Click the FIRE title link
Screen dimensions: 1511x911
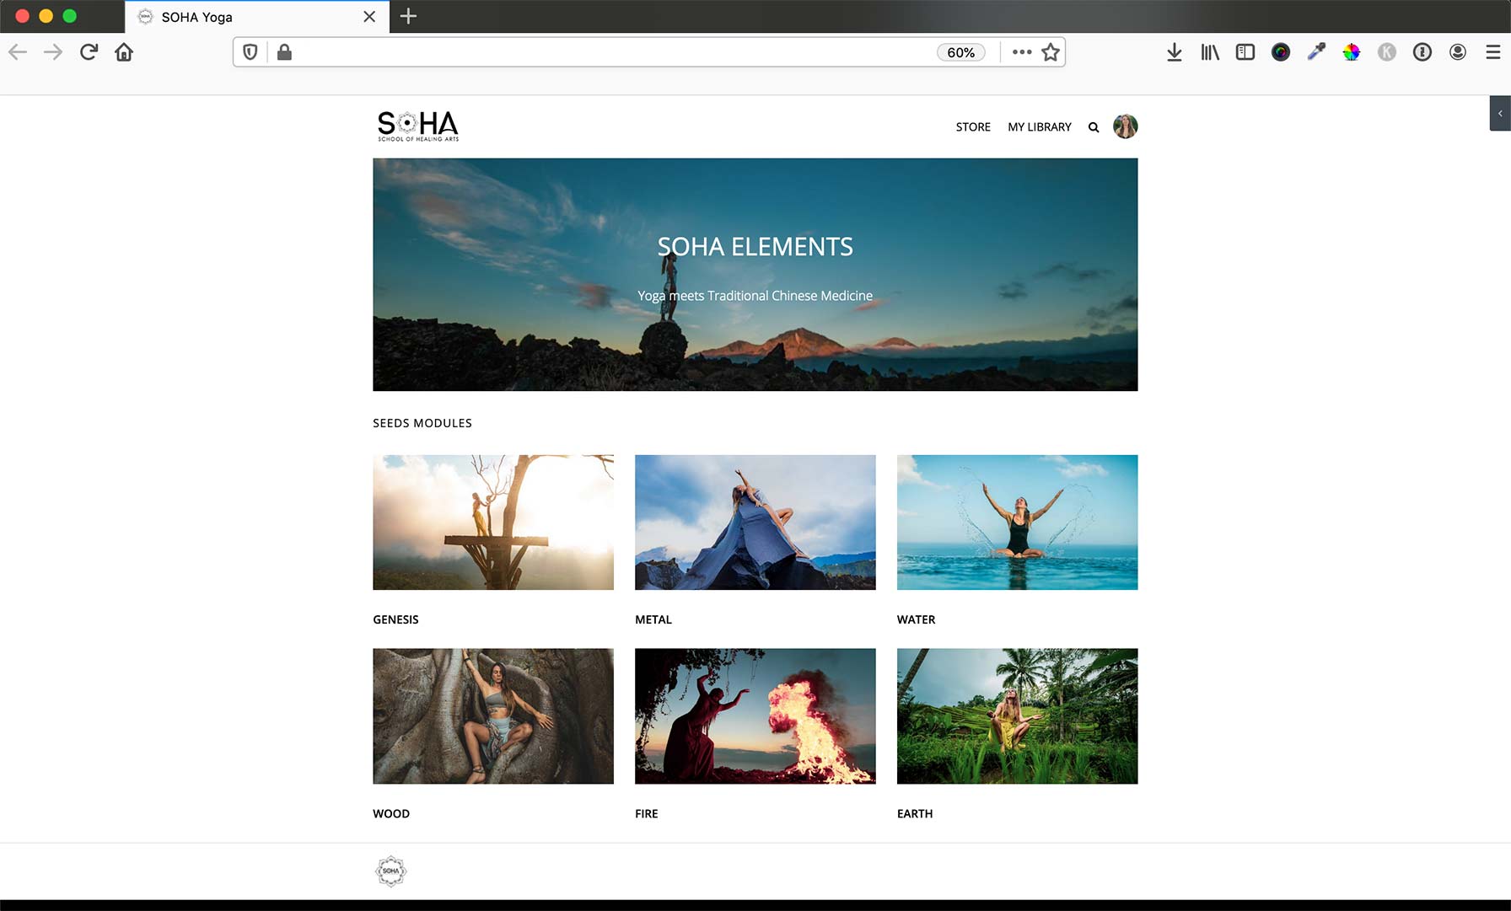click(x=647, y=813)
